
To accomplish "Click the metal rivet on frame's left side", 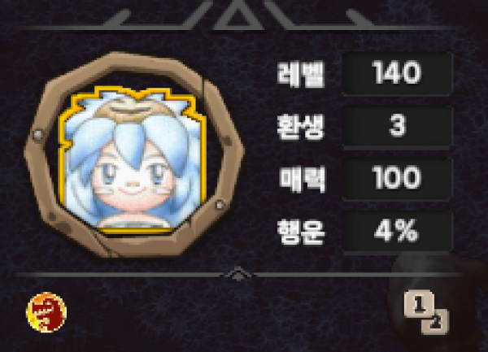I will coord(38,135).
